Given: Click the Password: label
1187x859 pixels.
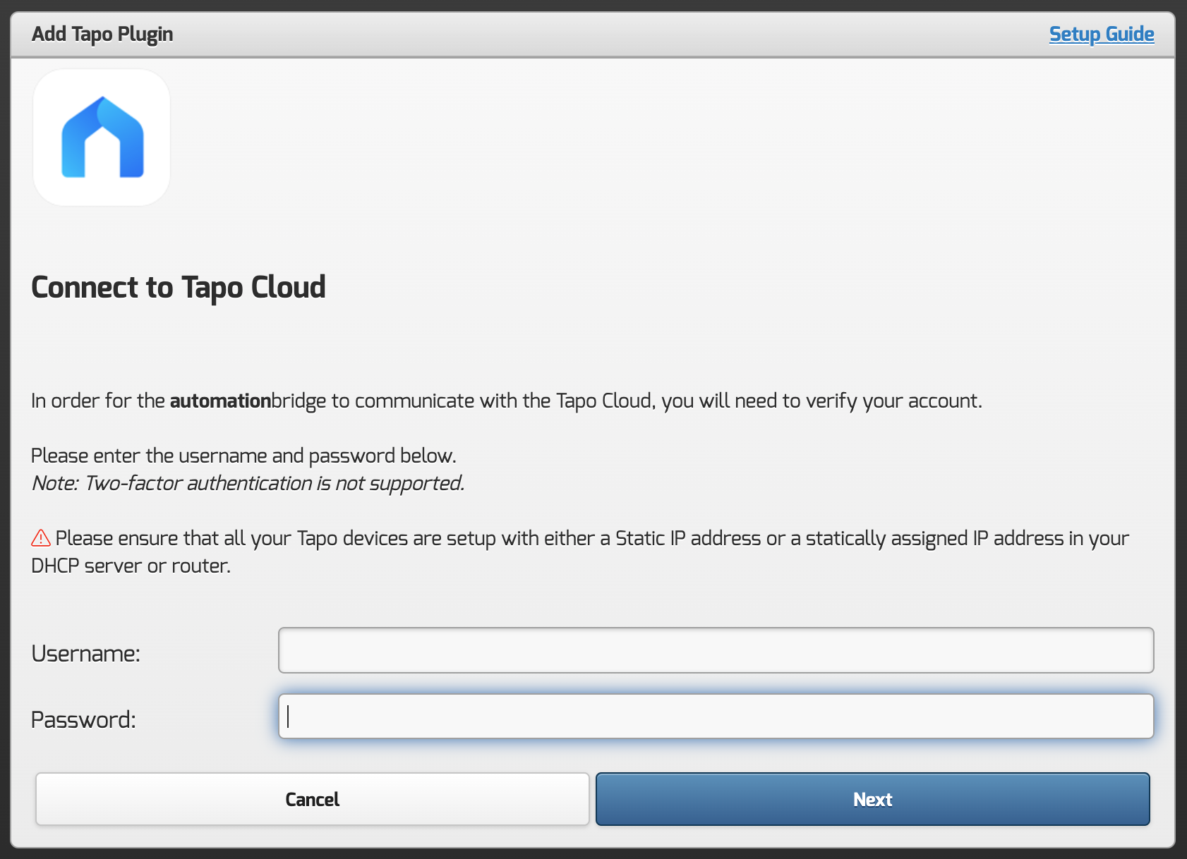Looking at the screenshot, I should pyautogui.click(x=83, y=720).
